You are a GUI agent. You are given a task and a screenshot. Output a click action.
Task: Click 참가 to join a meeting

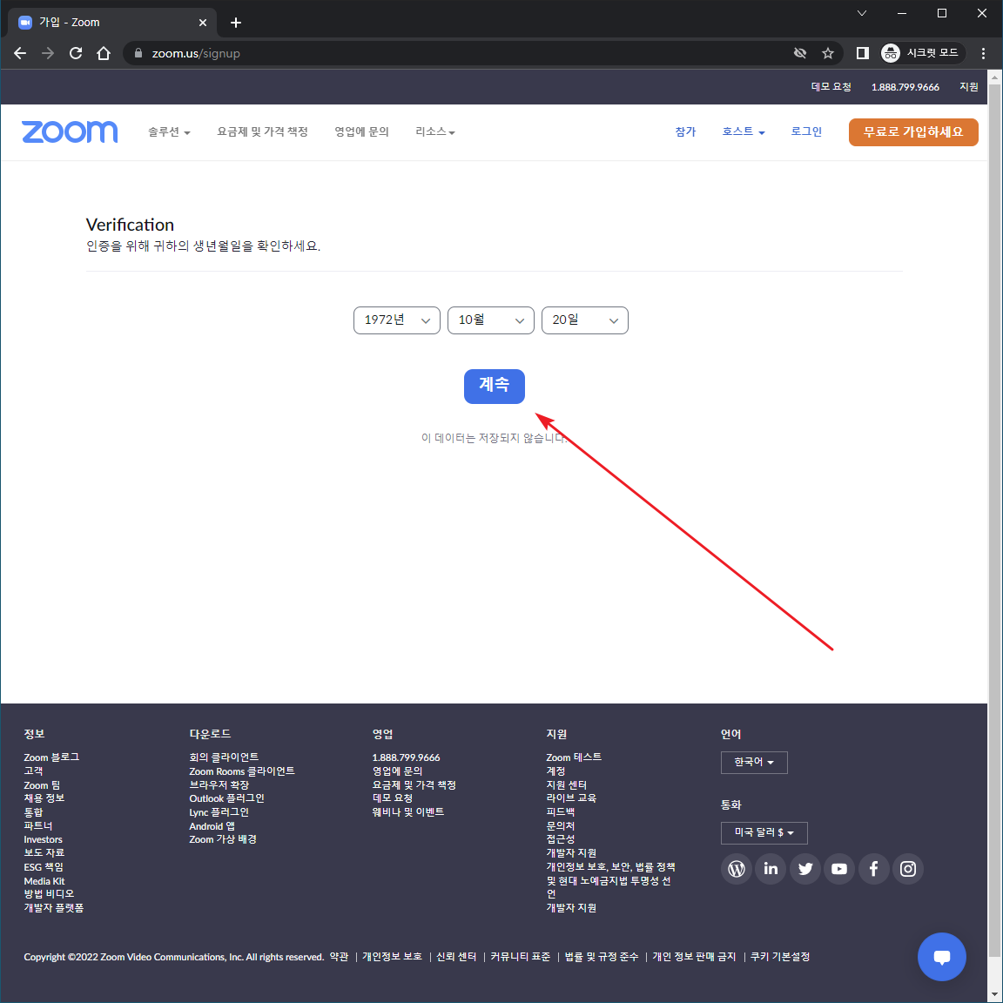[x=685, y=131]
